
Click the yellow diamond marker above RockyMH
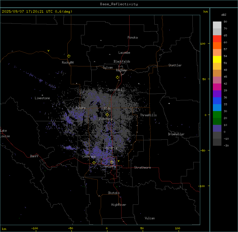click(69, 56)
